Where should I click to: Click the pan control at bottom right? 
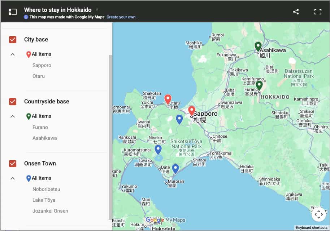tap(319, 214)
